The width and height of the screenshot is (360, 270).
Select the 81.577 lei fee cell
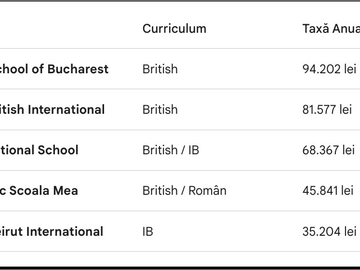pos(327,109)
